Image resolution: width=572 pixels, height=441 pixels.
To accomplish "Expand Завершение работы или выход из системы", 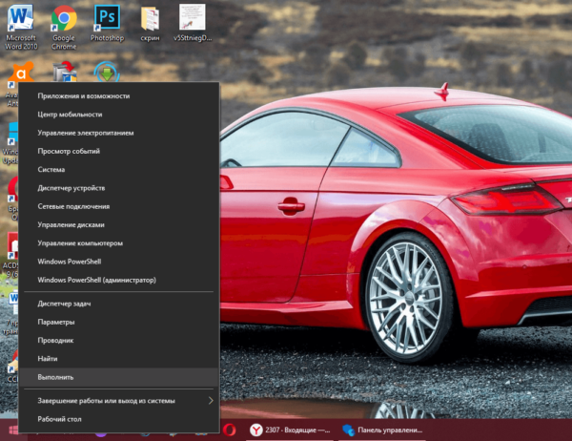I will 119,401.
